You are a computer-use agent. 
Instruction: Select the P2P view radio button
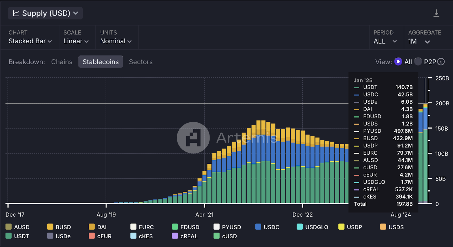(x=418, y=62)
